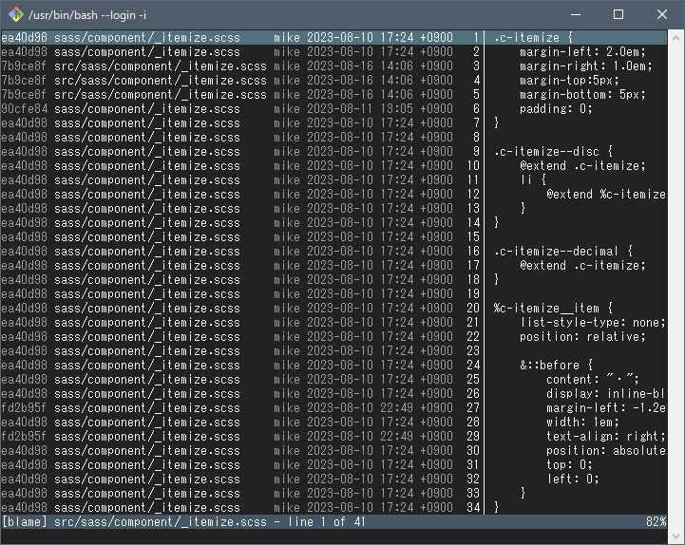Image resolution: width=685 pixels, height=545 pixels.
Task: Select the highlighted blame row for line 1
Action: click(238, 38)
